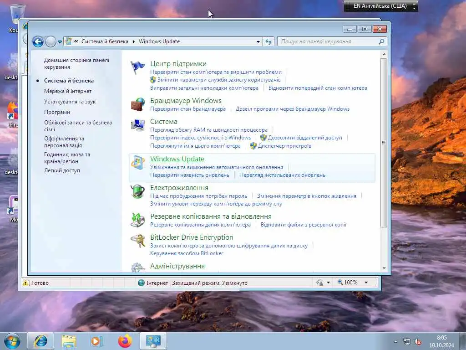Expand breadcrumb arrow after Система й безпека
Screen dimensions: 466x350
click(133, 41)
